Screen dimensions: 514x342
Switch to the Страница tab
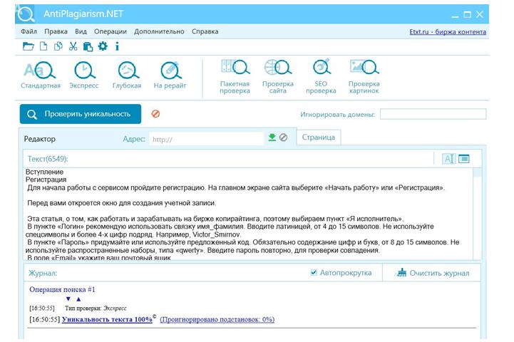pos(318,138)
